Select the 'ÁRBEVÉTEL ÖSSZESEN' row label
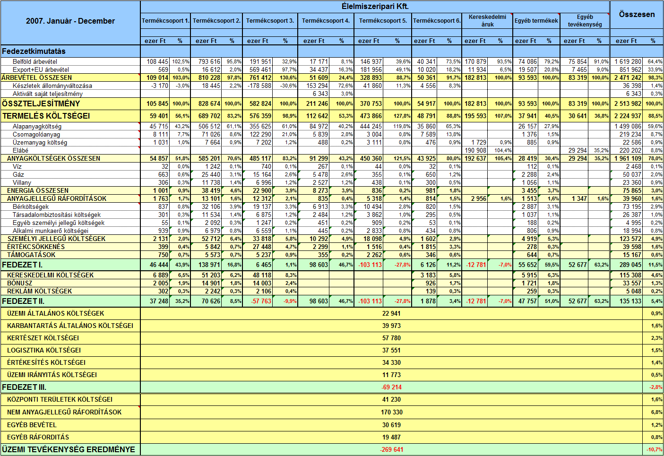664x456 pixels. (x=37, y=78)
